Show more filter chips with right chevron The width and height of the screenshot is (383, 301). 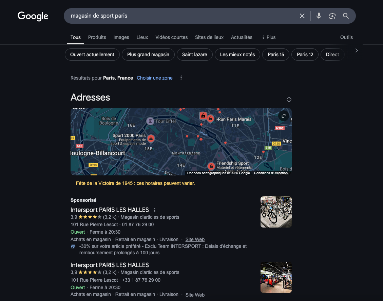pos(357,50)
